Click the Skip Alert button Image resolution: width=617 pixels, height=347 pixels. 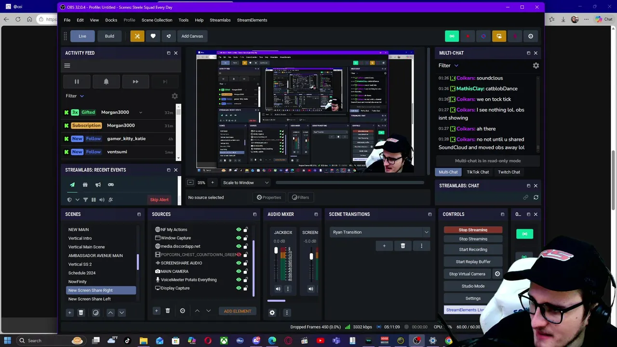pyautogui.click(x=159, y=200)
